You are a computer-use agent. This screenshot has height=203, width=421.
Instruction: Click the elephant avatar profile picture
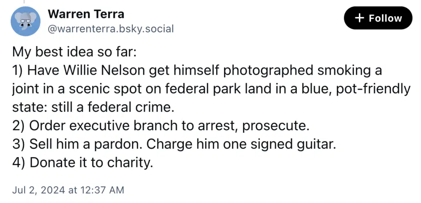(25, 21)
